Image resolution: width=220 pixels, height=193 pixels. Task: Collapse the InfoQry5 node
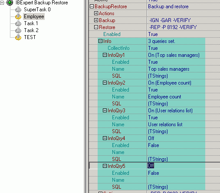[105, 166]
